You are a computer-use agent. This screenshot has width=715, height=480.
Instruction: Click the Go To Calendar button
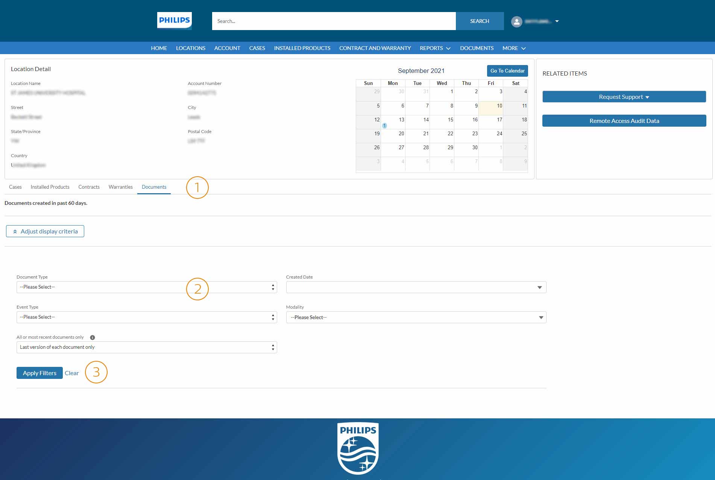coord(507,71)
